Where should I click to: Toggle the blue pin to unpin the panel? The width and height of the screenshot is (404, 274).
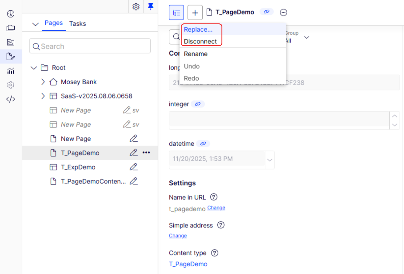[x=151, y=6]
